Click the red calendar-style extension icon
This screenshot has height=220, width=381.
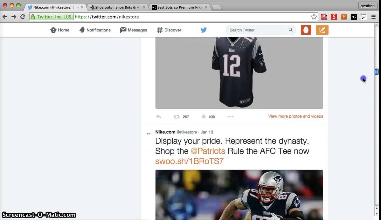(x=324, y=17)
